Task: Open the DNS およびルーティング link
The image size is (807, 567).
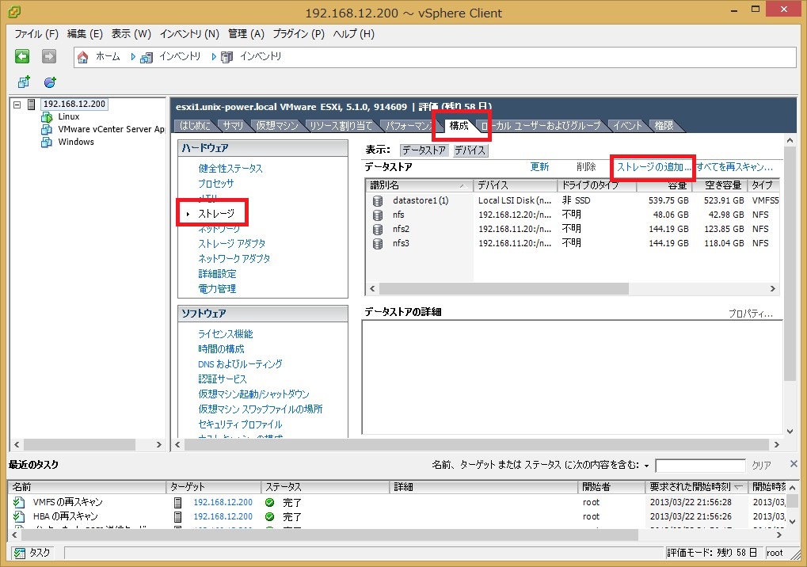Action: [x=240, y=363]
